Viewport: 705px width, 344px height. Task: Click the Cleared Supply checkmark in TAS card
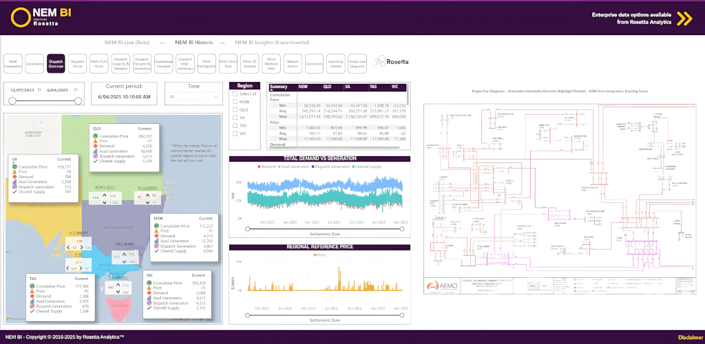32,311
